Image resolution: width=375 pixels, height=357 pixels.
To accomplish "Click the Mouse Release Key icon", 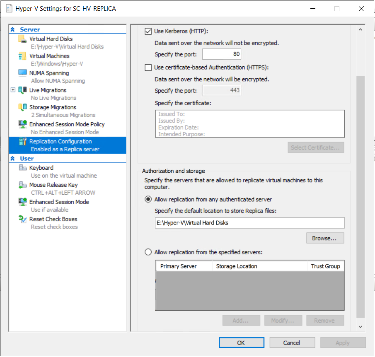I will pyautogui.click(x=22, y=185).
